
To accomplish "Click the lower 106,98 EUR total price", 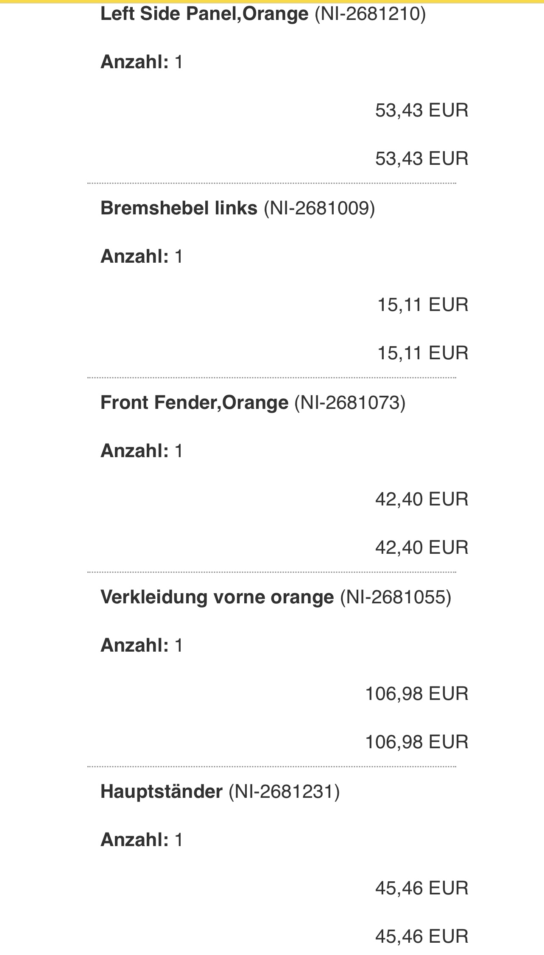I will point(416,742).
